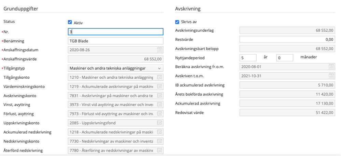
Task: Click the Nyttjandeperiod år field
Action: point(248,58)
